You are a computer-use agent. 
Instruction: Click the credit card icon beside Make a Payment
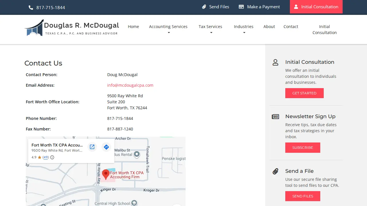pyautogui.click(x=241, y=7)
